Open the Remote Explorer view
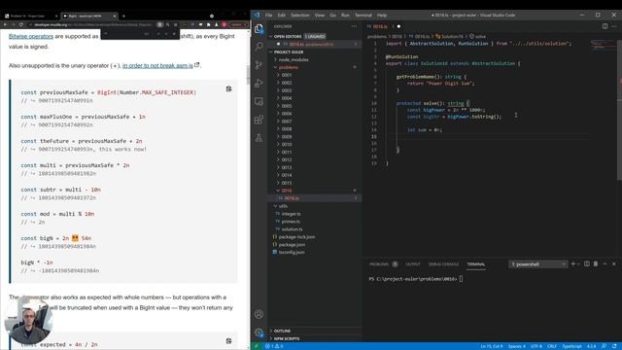Viewport: 622px width, 350px height. 259,101
